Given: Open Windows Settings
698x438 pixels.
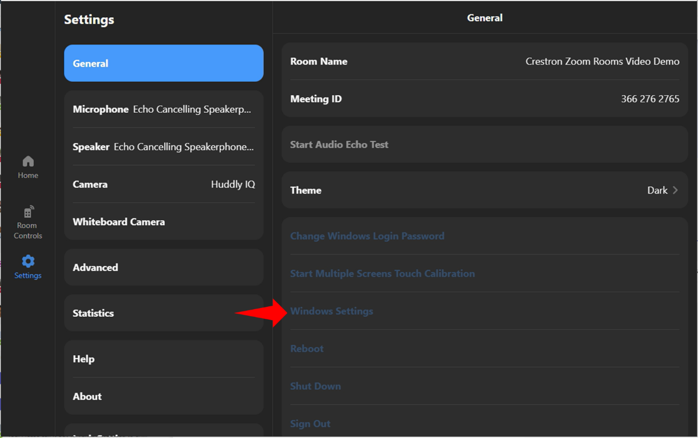Looking at the screenshot, I should [484, 311].
